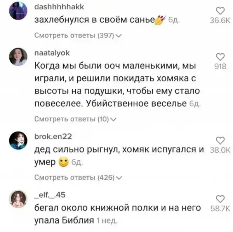The width and height of the screenshot is (233, 232).
Task: Like the comment by dashhhhakk
Action: click(220, 11)
